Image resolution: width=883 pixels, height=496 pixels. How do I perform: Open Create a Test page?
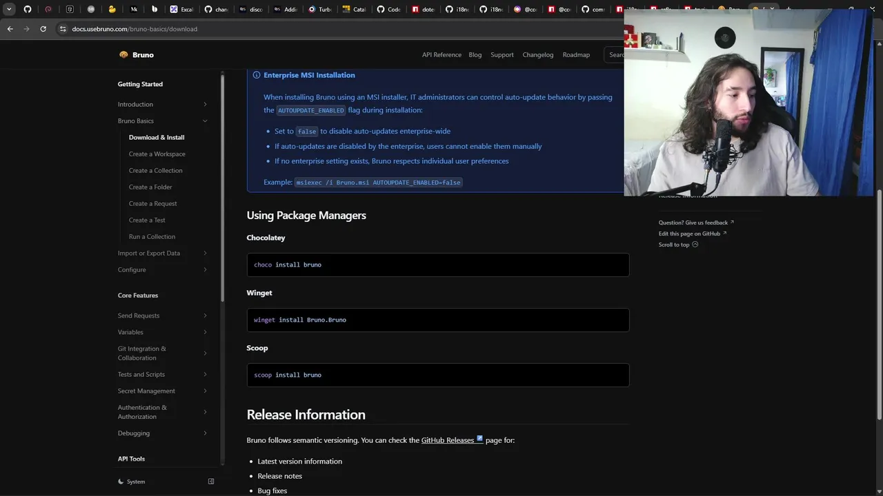pyautogui.click(x=147, y=220)
